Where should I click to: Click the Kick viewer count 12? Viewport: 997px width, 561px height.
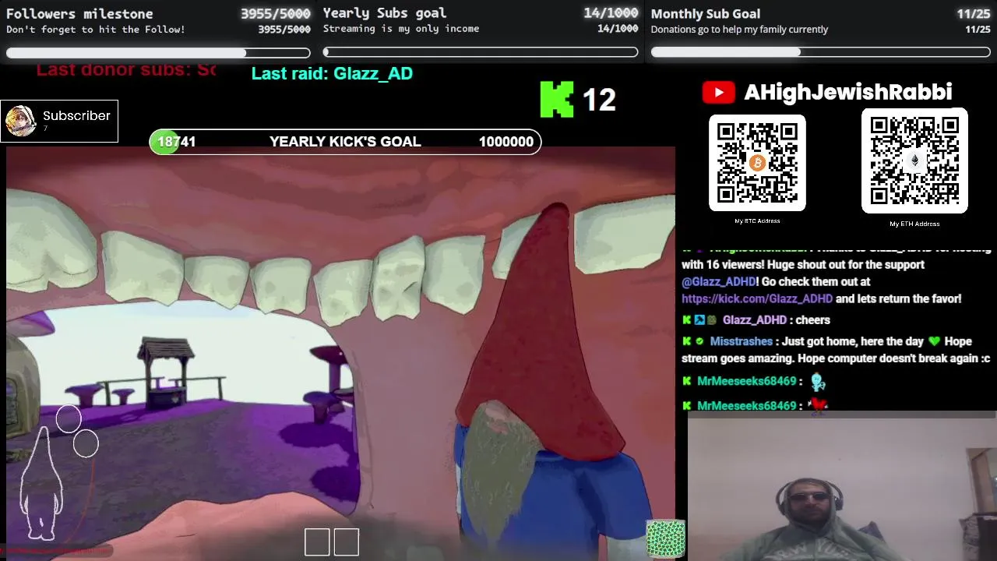[x=599, y=100]
